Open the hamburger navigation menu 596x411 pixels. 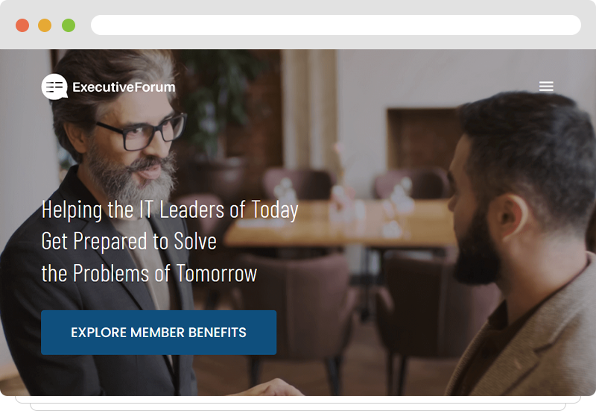pyautogui.click(x=546, y=87)
